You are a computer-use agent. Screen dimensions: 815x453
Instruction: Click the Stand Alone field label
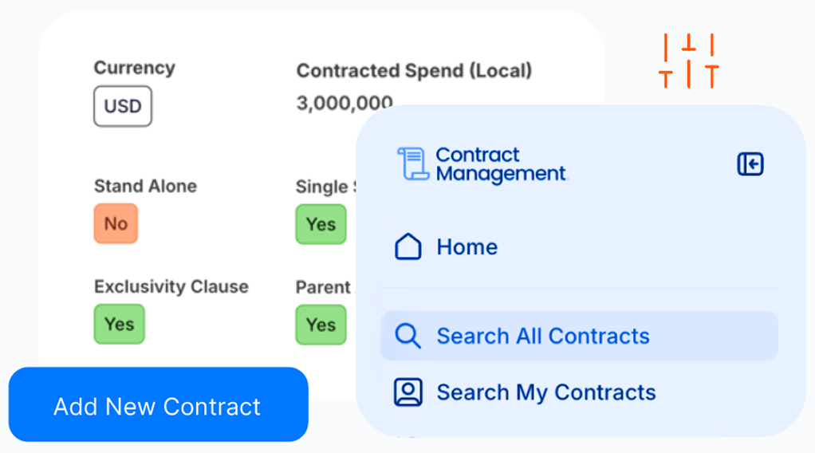pyautogui.click(x=145, y=186)
